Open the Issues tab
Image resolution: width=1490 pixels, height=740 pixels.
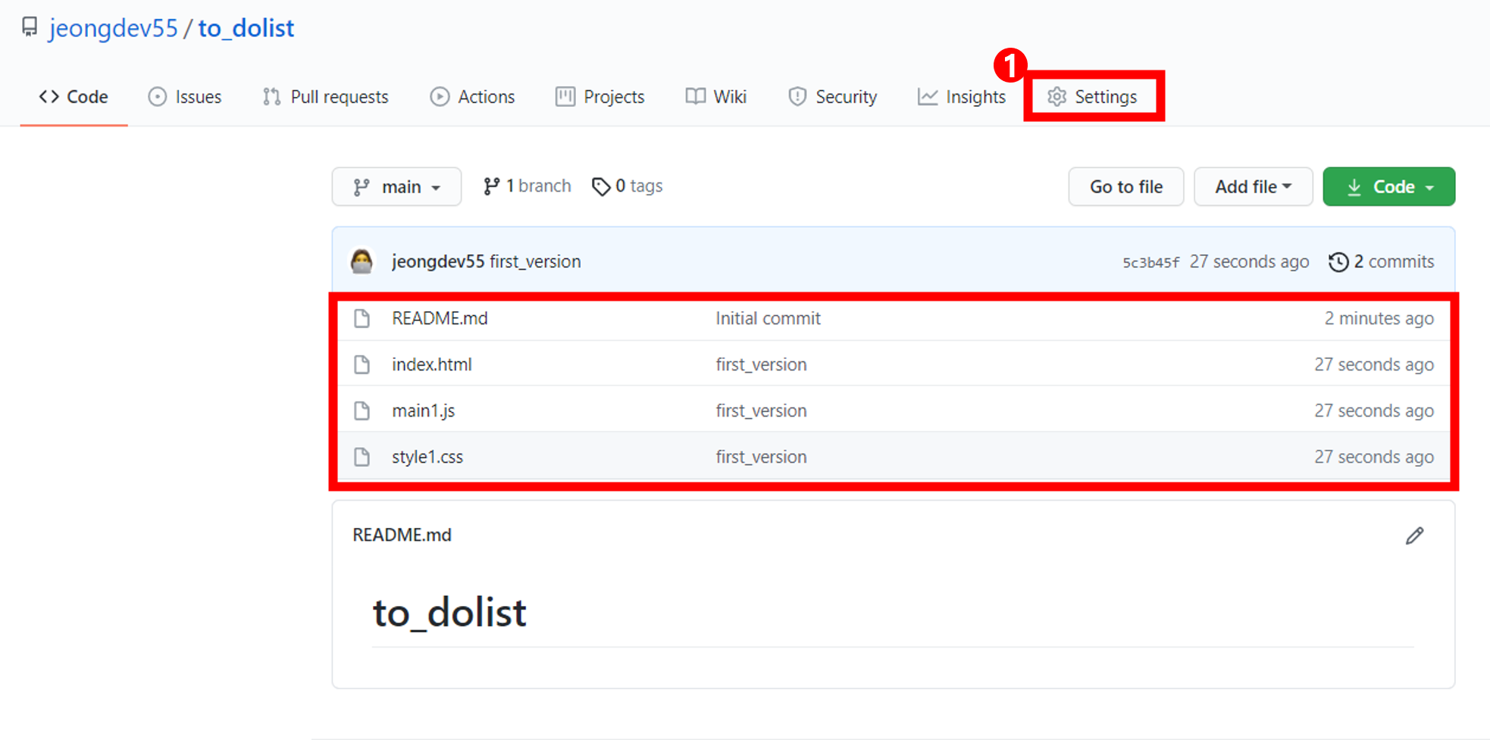185,97
